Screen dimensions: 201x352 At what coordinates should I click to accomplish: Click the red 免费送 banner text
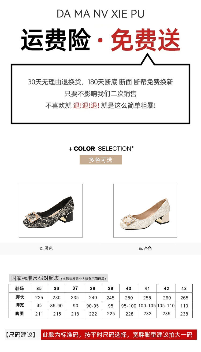click(x=146, y=40)
